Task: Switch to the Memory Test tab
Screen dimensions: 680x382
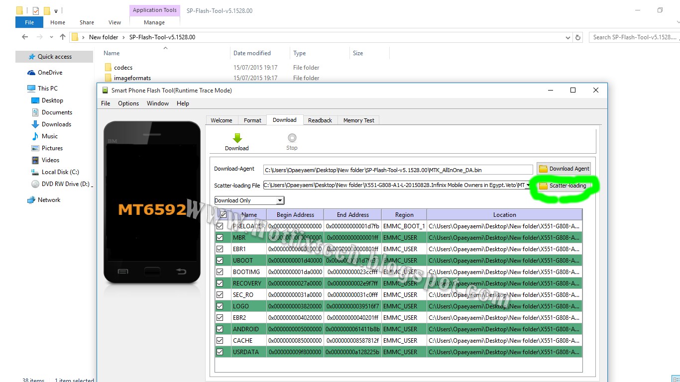Action: (359, 120)
